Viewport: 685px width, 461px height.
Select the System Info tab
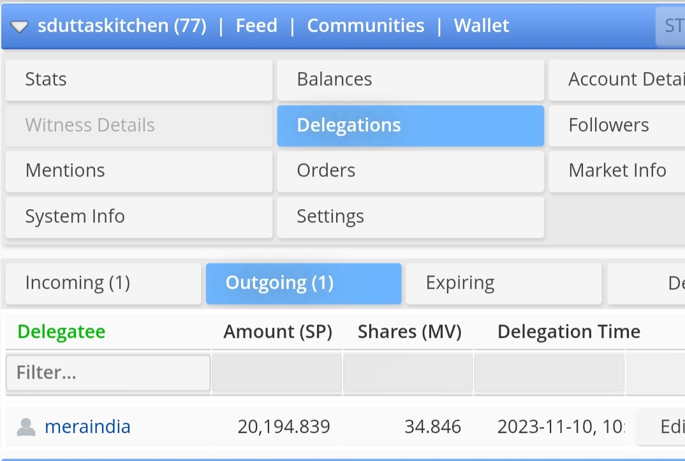point(139,217)
